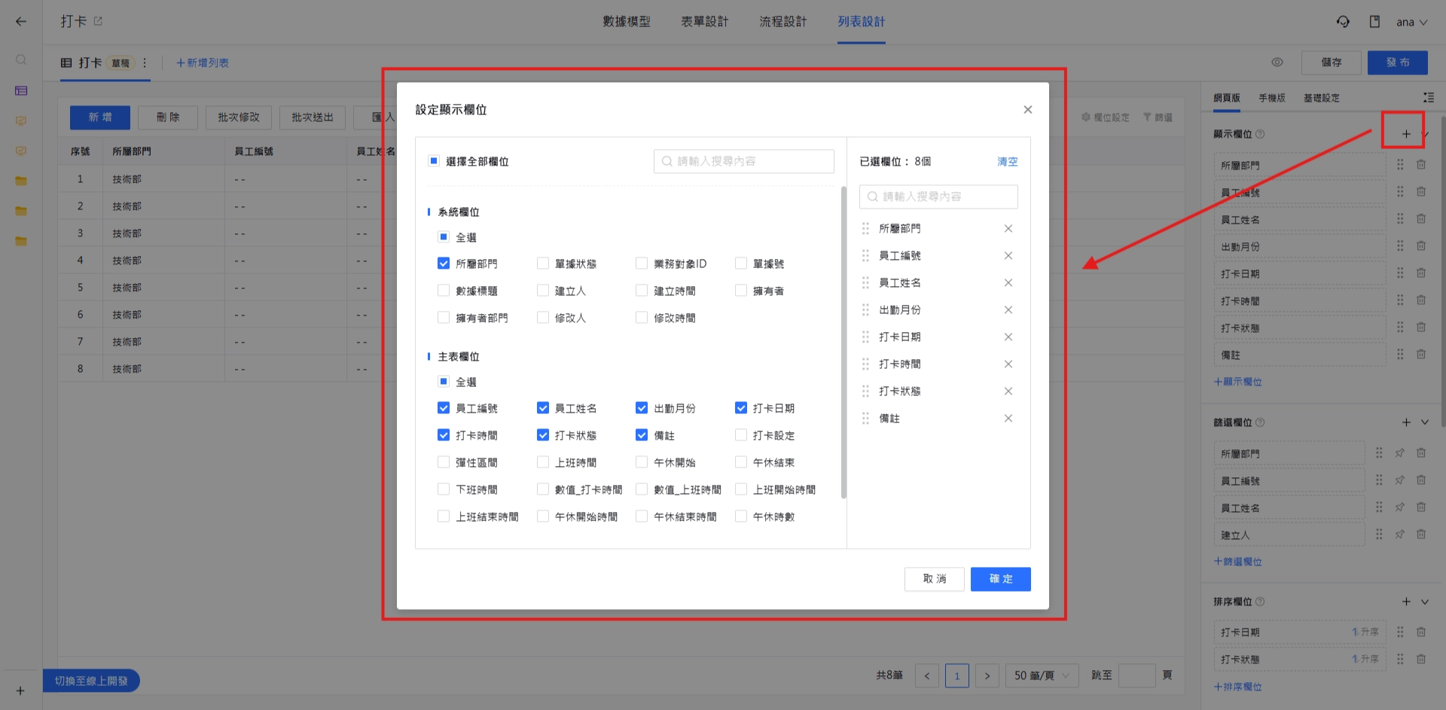The height and width of the screenshot is (710, 1446).
Task: Open 打卡 list more-options menu
Action: pyautogui.click(x=145, y=63)
